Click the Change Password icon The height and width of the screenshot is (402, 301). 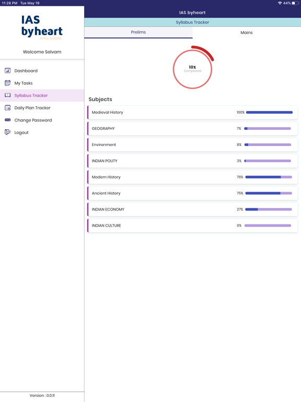pyautogui.click(x=8, y=120)
